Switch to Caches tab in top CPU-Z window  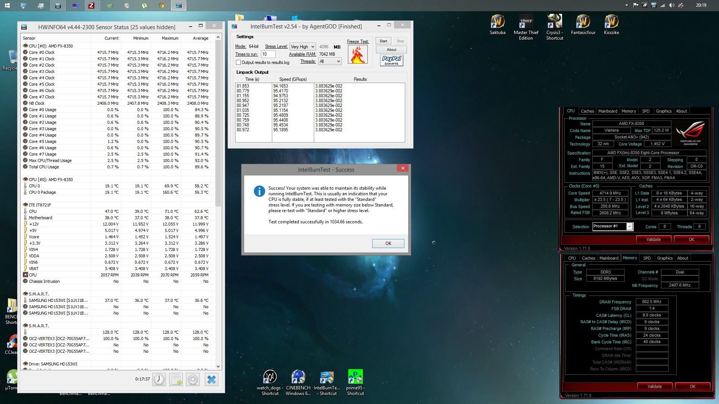tap(587, 111)
